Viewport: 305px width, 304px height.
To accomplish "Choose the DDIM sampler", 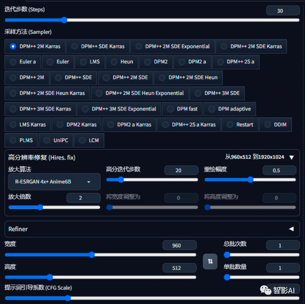I will 275,124.
